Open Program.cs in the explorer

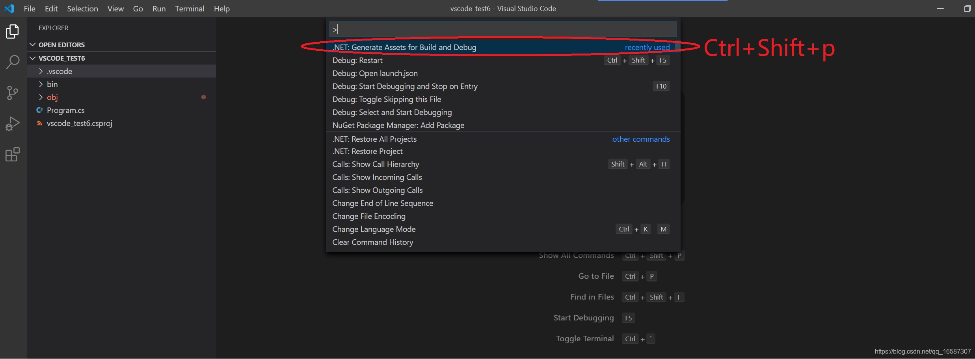(x=121, y=110)
